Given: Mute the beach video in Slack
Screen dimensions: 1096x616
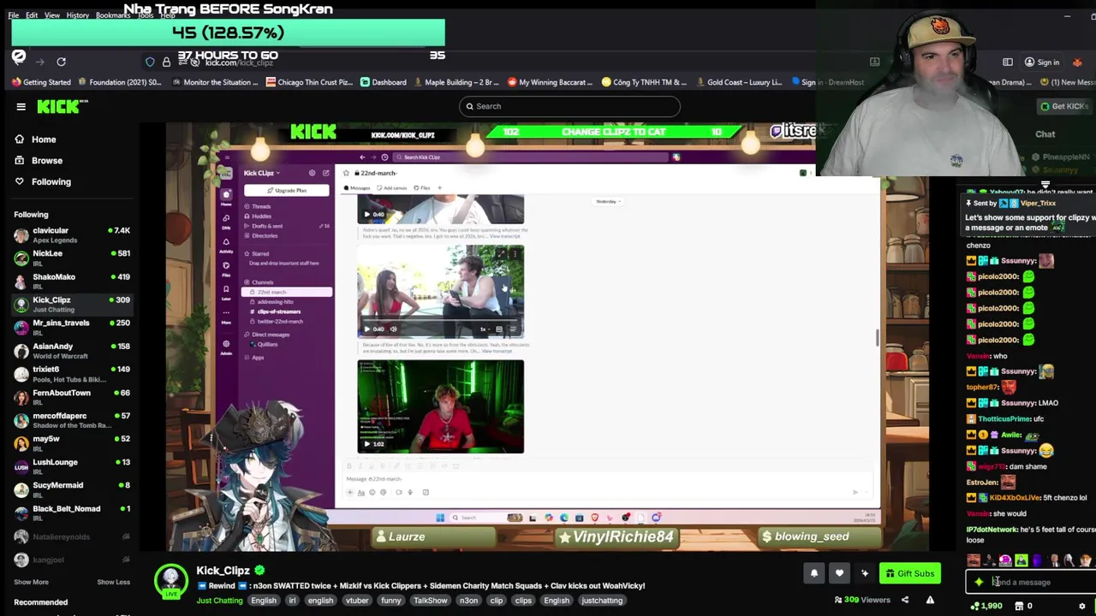Looking at the screenshot, I should 393,329.
